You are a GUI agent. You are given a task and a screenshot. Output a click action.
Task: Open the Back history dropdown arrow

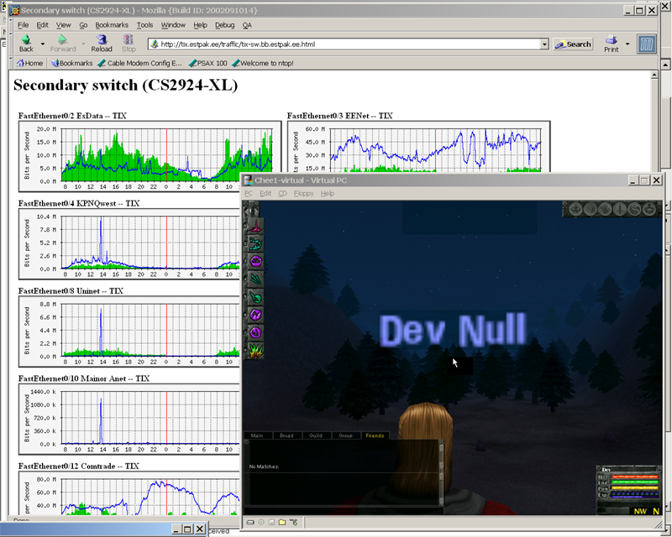(43, 44)
